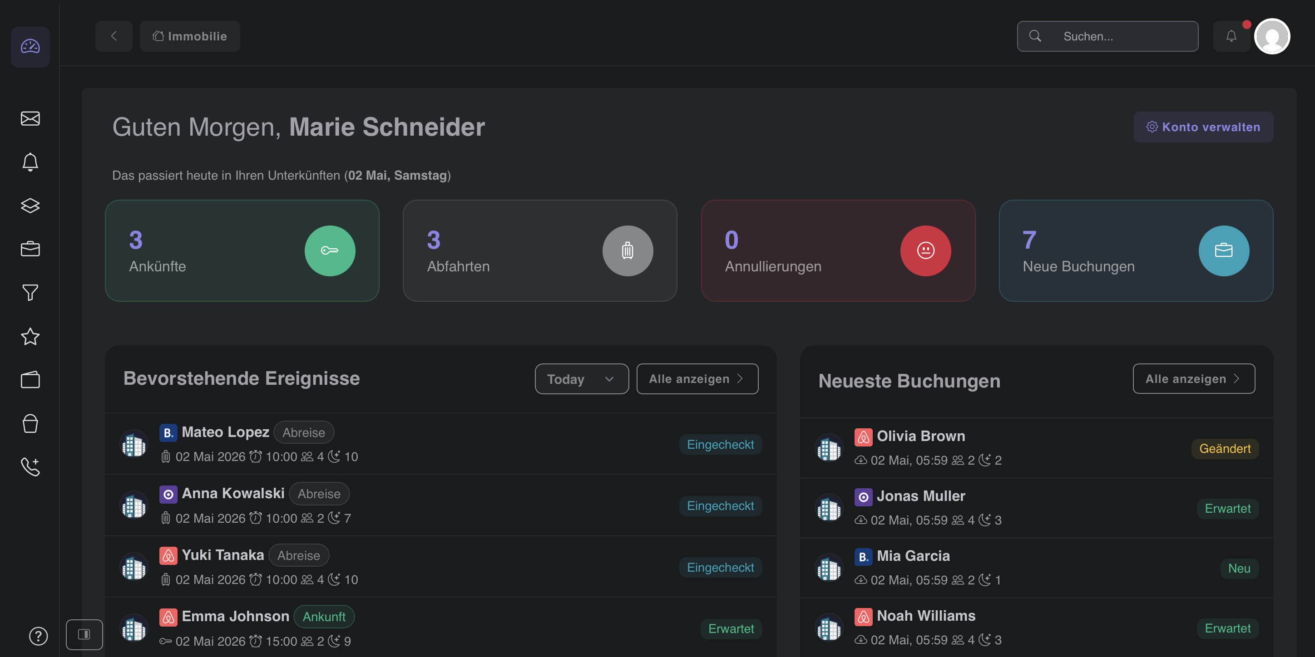Open the Ankünfte arrivals card
This screenshot has height=657, width=1315.
[x=242, y=250]
